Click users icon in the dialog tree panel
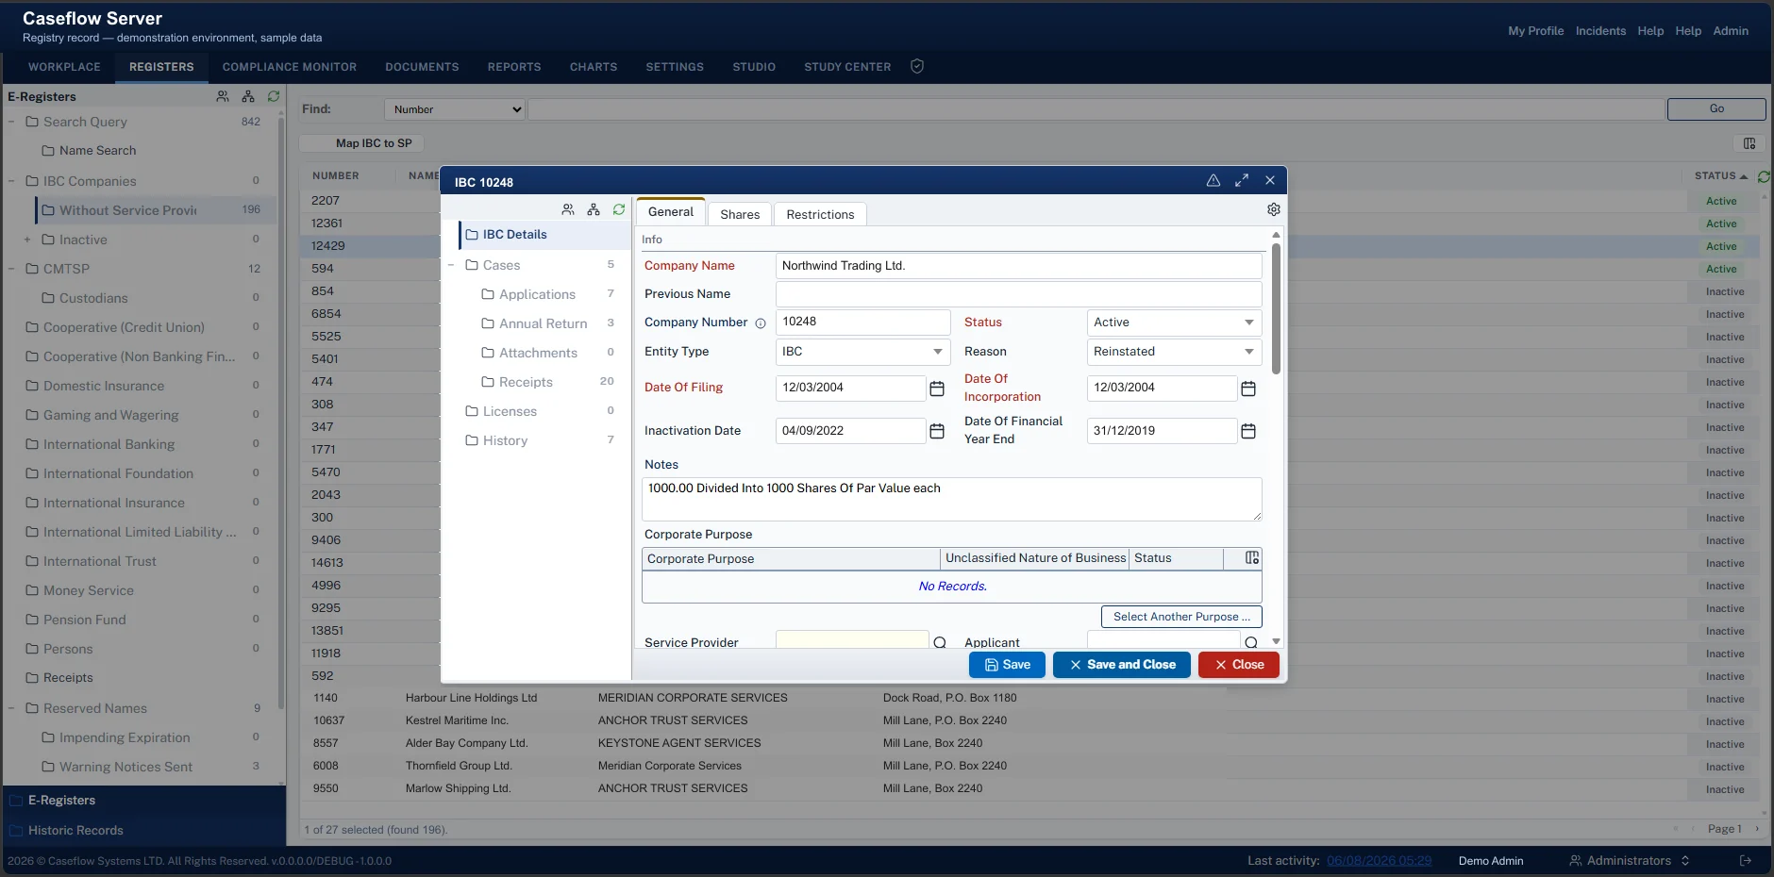The height and width of the screenshot is (877, 1774). point(568,209)
